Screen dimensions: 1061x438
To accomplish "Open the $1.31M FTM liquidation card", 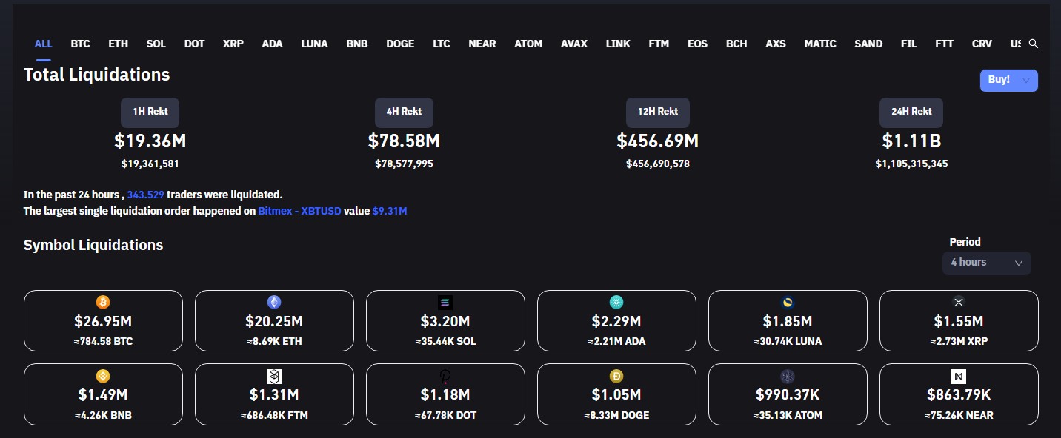I will click(x=274, y=394).
